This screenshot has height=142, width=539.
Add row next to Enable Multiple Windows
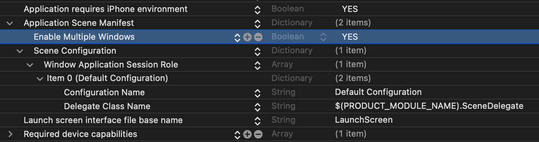[247, 37]
